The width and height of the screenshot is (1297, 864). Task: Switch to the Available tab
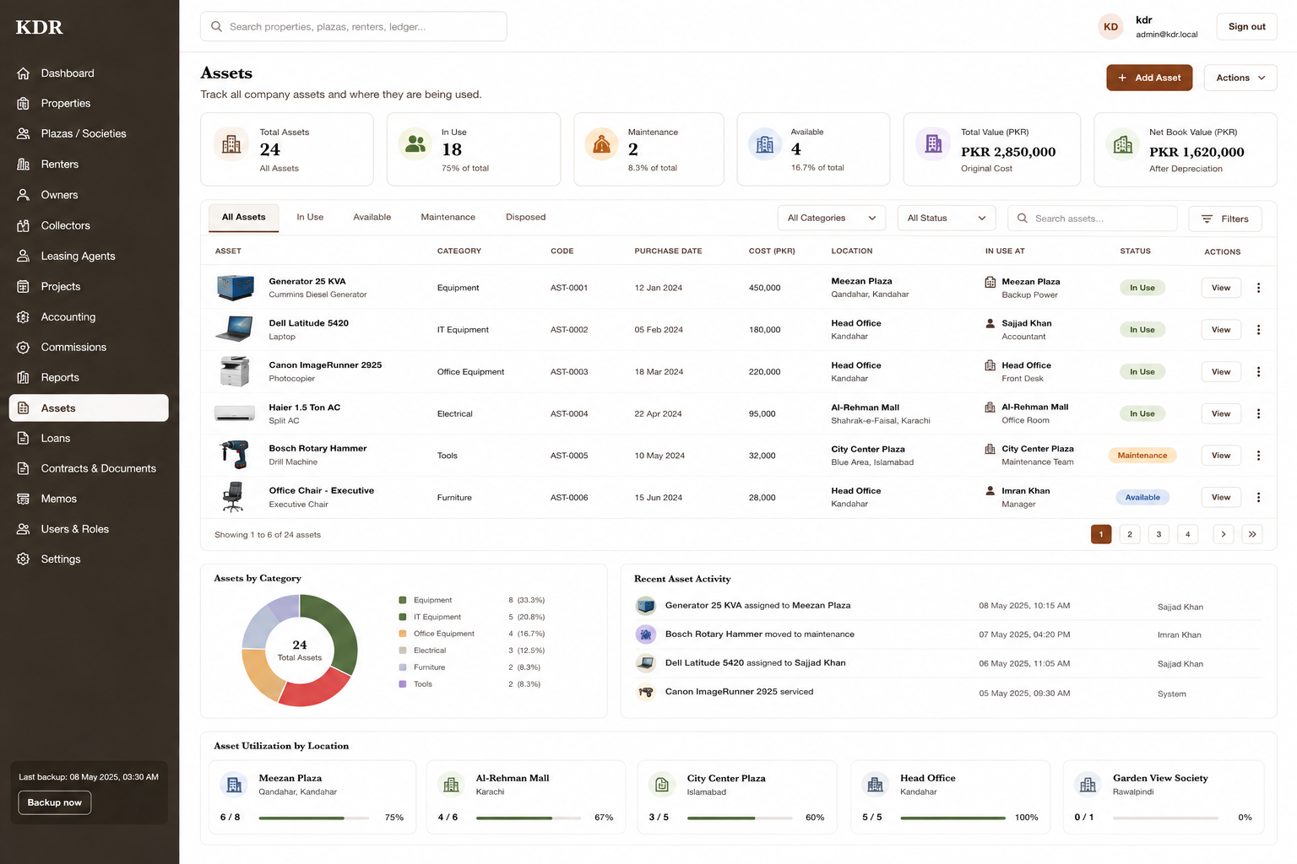[372, 218]
